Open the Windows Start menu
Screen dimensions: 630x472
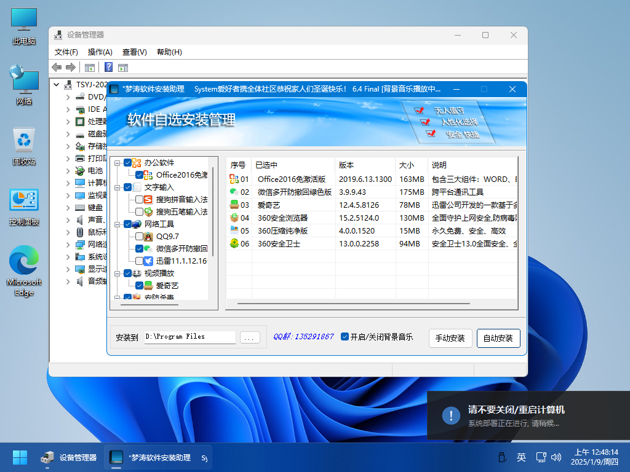(x=20, y=457)
